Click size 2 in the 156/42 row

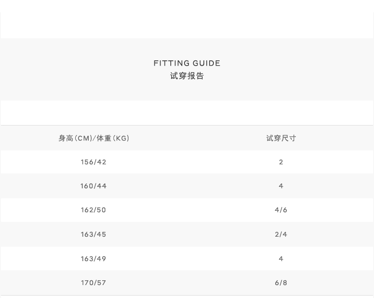click(x=281, y=162)
